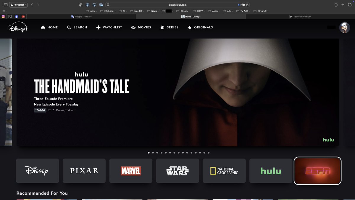Screen dimensions: 355x200
Task: Open Search in Disney+ navigation
Action: coord(77,27)
